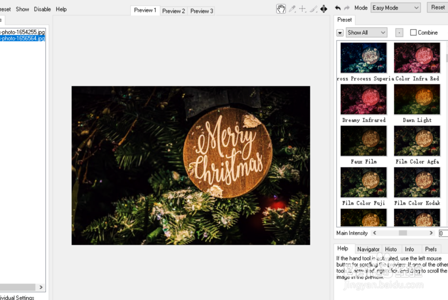Open the Preset menu in the menu bar
The image size is (448, 300).
click(5, 9)
